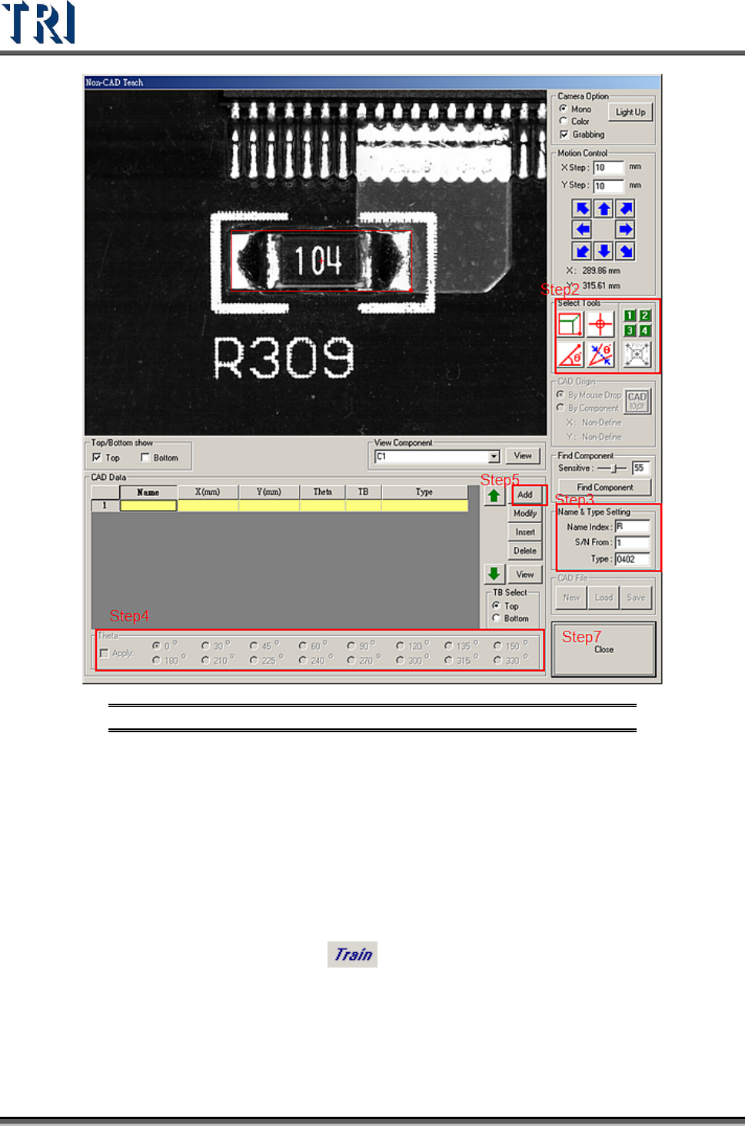
Task: Select the theta tool with blue arrows
Action: pyautogui.click(x=600, y=355)
